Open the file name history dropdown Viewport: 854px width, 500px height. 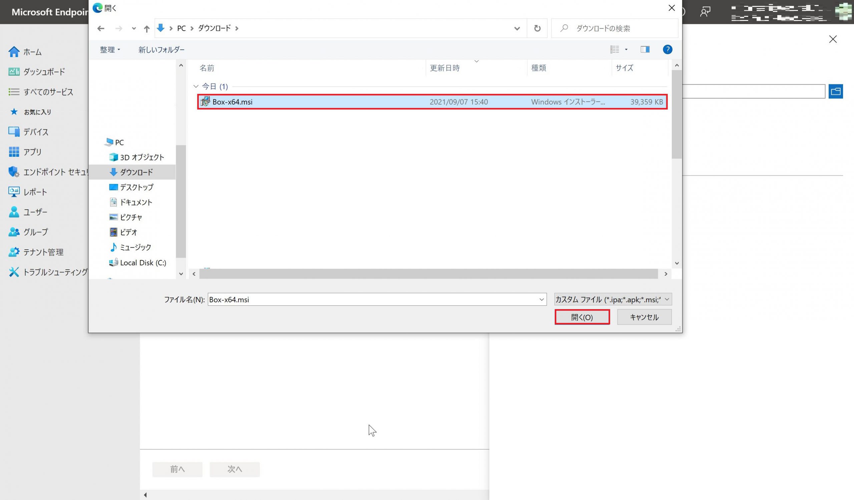pos(541,299)
